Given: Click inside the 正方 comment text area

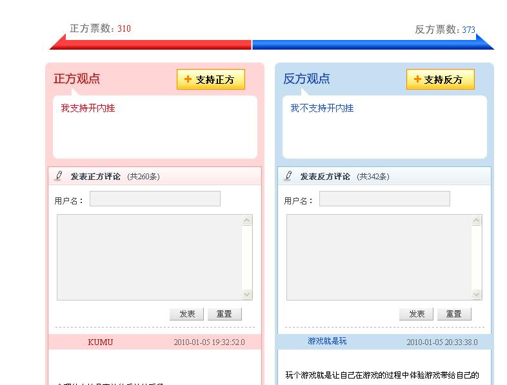Looking at the screenshot, I should pos(150,257).
